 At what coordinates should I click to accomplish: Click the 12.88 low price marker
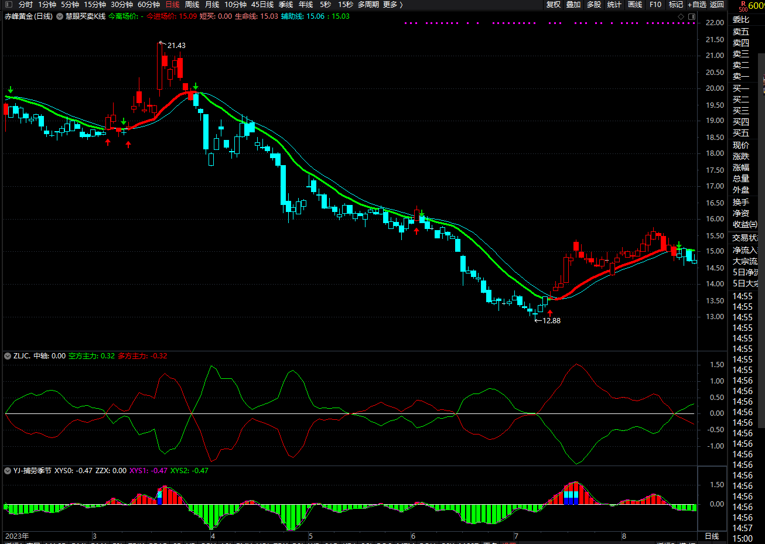point(551,320)
